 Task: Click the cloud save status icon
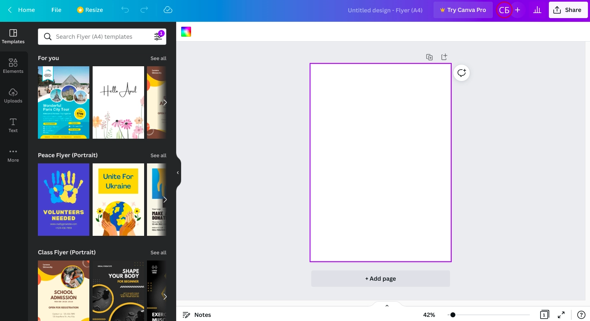point(168,10)
